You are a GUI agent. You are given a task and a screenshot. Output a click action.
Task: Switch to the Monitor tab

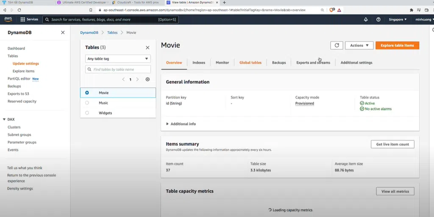(x=222, y=63)
